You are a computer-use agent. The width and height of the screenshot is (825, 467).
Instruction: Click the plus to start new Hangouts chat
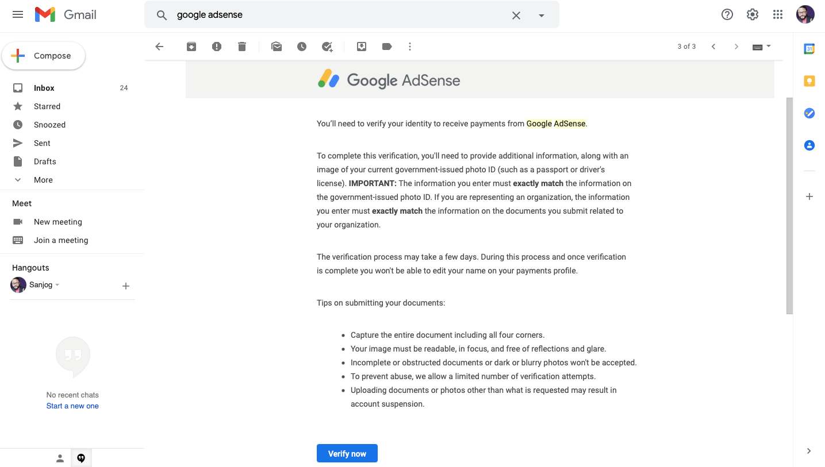126,286
